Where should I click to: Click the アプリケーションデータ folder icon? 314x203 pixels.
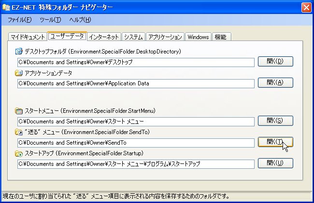click(x=19, y=73)
